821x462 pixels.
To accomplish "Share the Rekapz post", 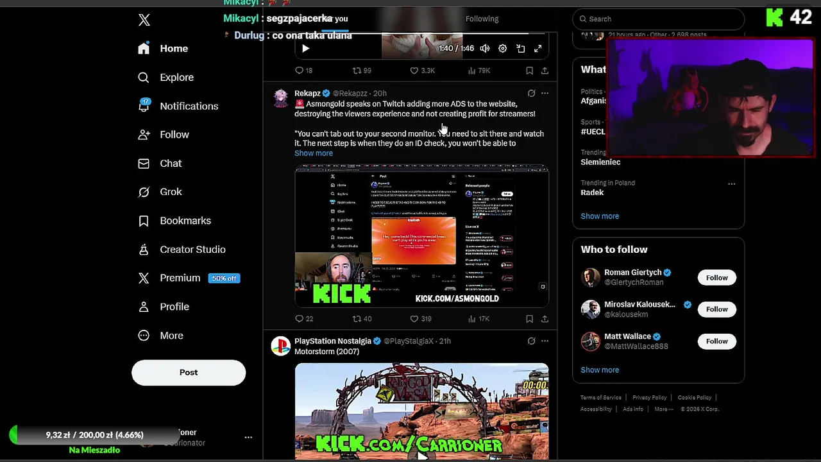I will [x=545, y=319].
